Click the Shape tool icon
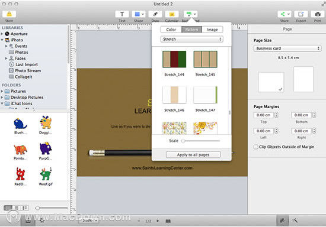 (139, 14)
